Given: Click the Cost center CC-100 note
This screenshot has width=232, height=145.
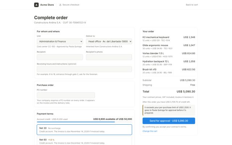Looking at the screenshot, I should pos(59,46).
